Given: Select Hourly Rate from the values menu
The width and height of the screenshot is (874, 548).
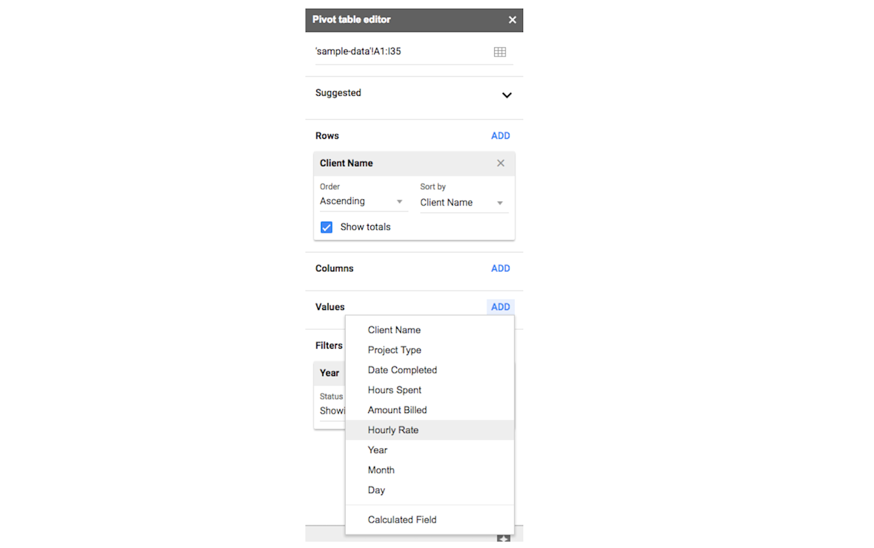Looking at the screenshot, I should click(x=393, y=430).
